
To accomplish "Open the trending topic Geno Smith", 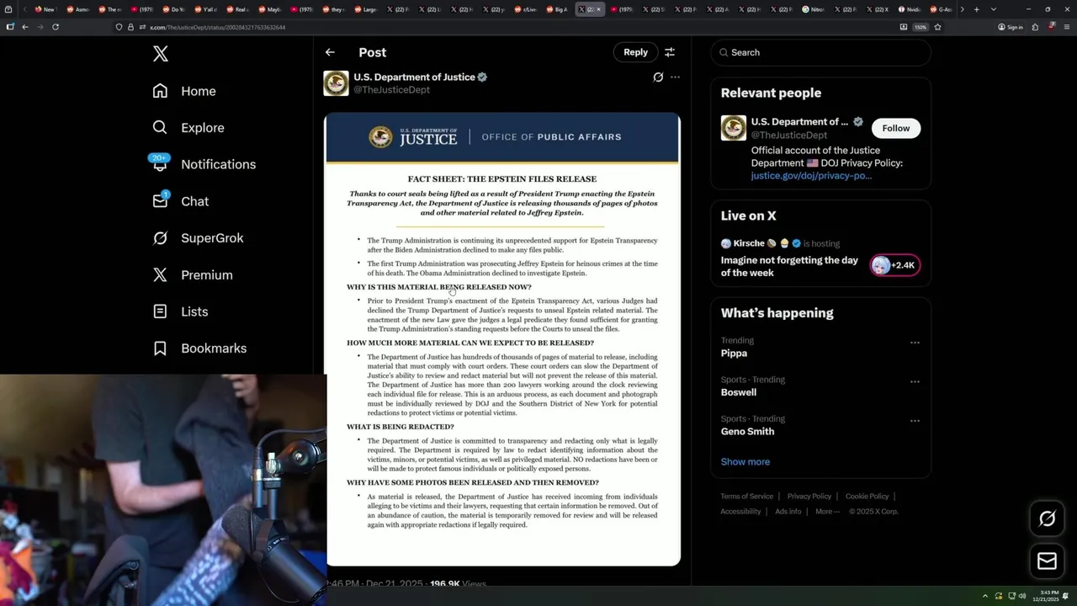I will (747, 431).
